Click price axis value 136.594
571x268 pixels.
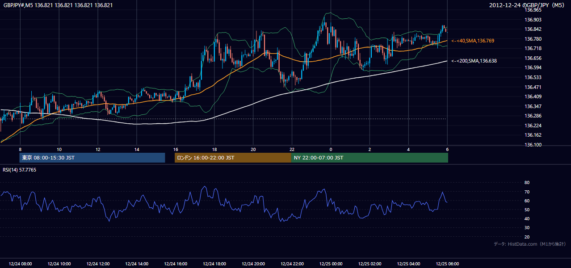coord(533,67)
